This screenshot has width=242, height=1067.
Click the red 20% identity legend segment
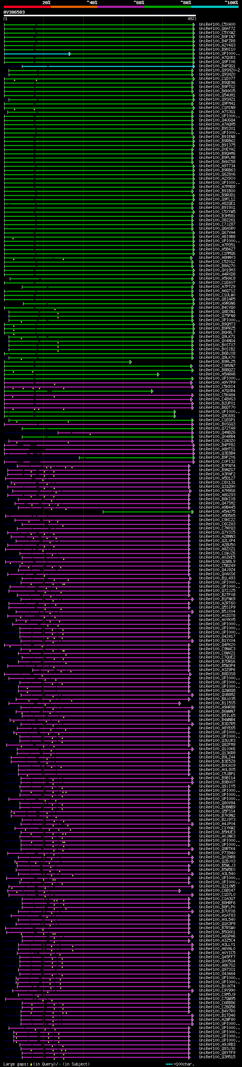[x=27, y=7]
